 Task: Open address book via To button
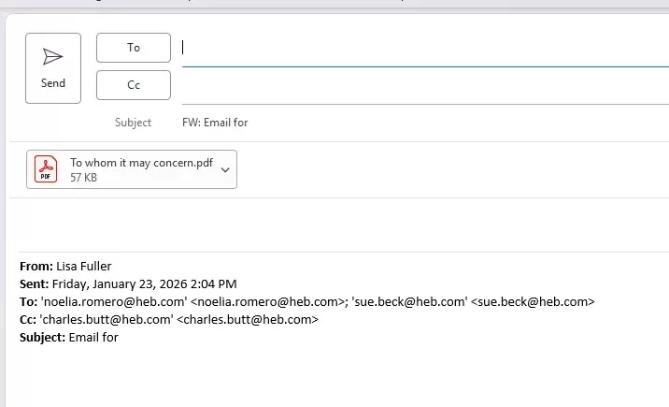134,48
